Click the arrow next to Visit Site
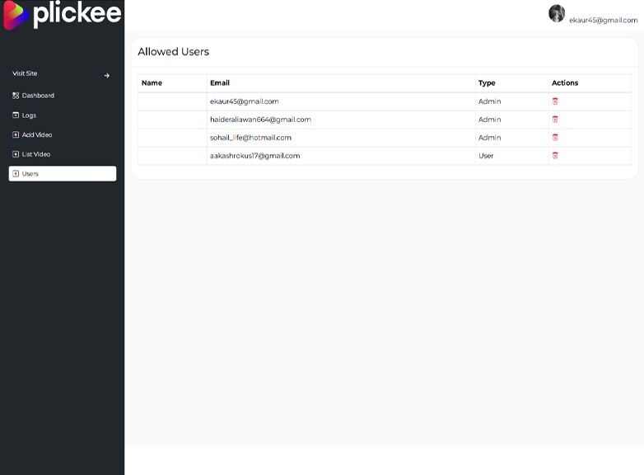 [x=107, y=75]
